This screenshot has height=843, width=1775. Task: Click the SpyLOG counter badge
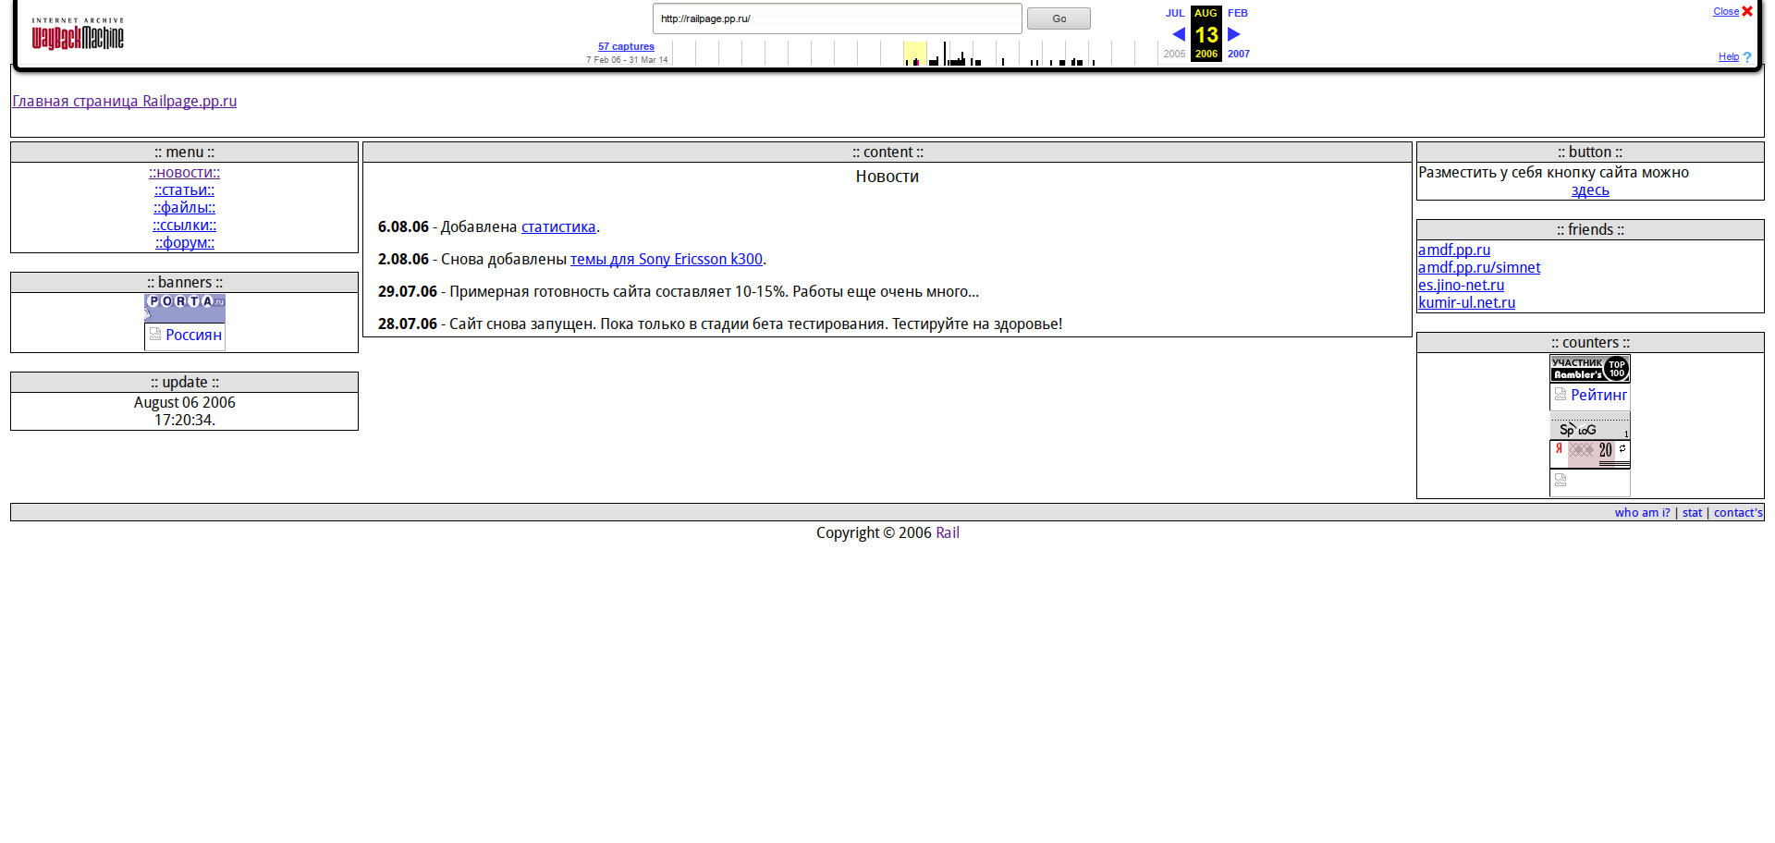[x=1589, y=428]
